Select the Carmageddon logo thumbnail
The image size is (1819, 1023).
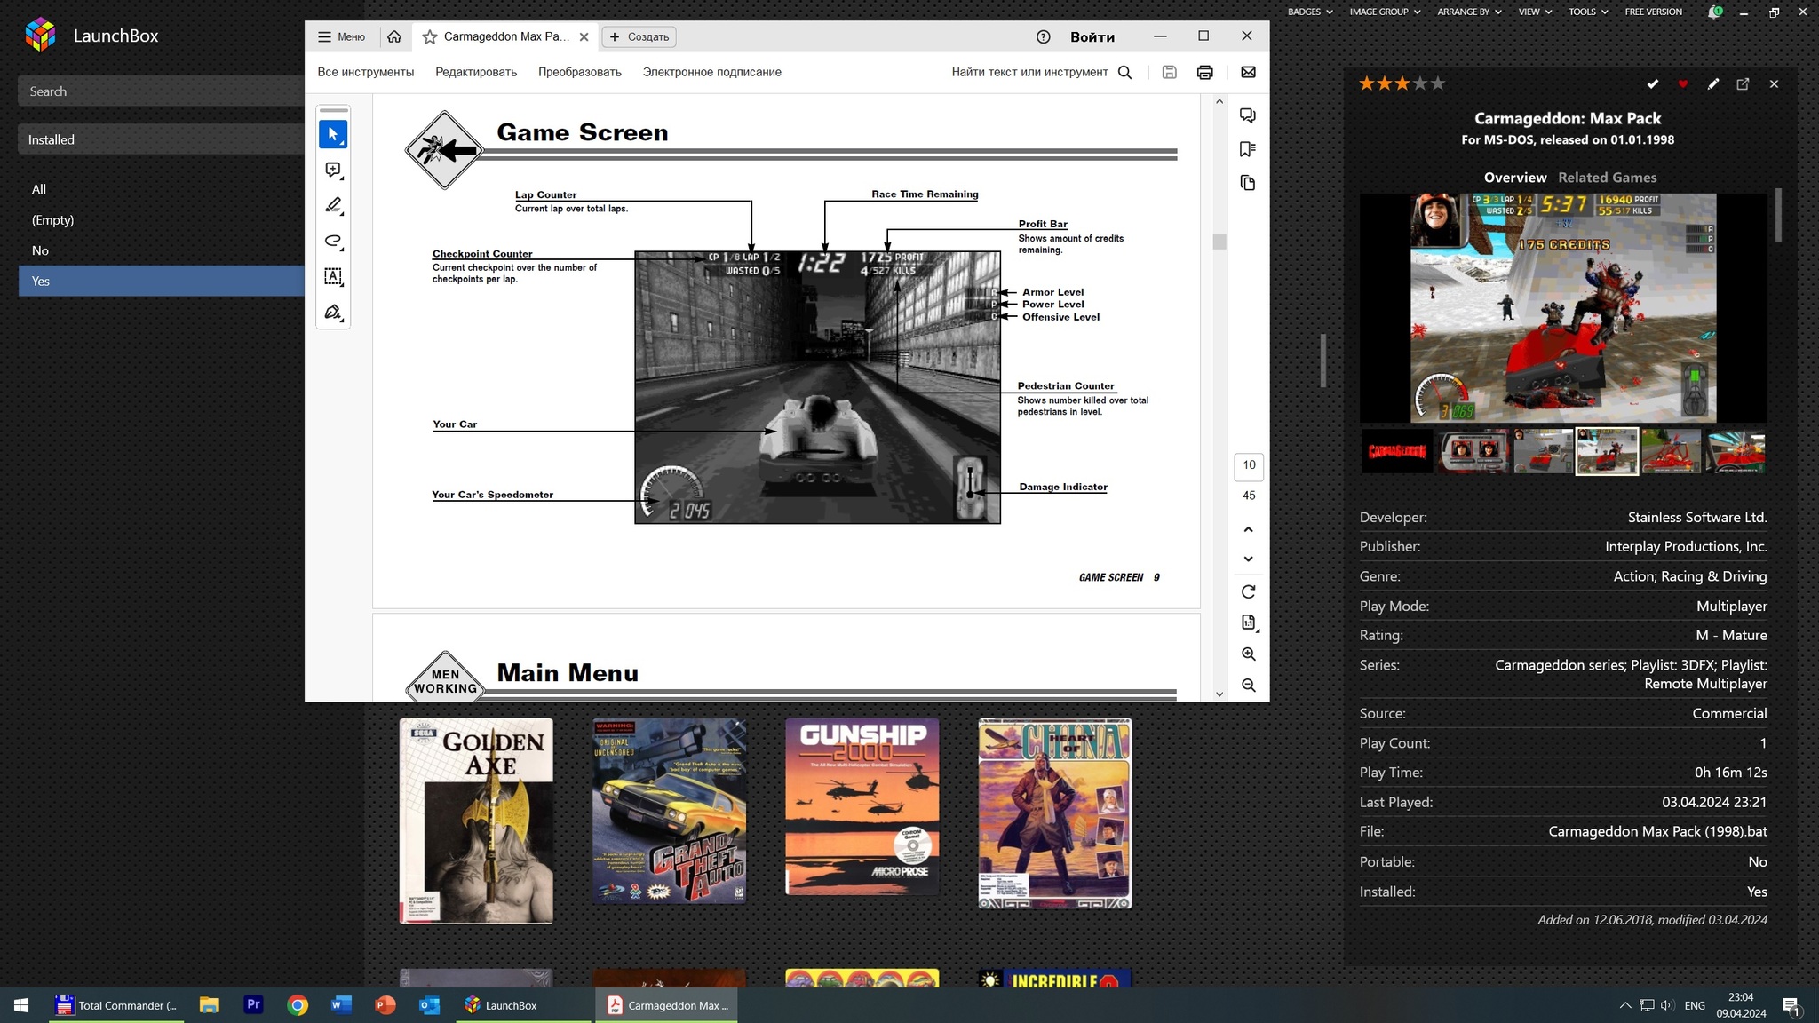(1396, 451)
